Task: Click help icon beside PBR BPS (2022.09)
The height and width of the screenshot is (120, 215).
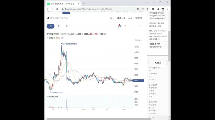Action: [166, 36]
